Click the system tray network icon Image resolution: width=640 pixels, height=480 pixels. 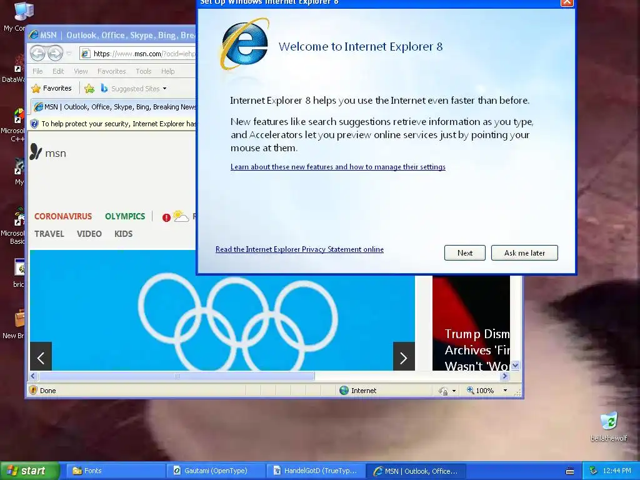point(594,471)
